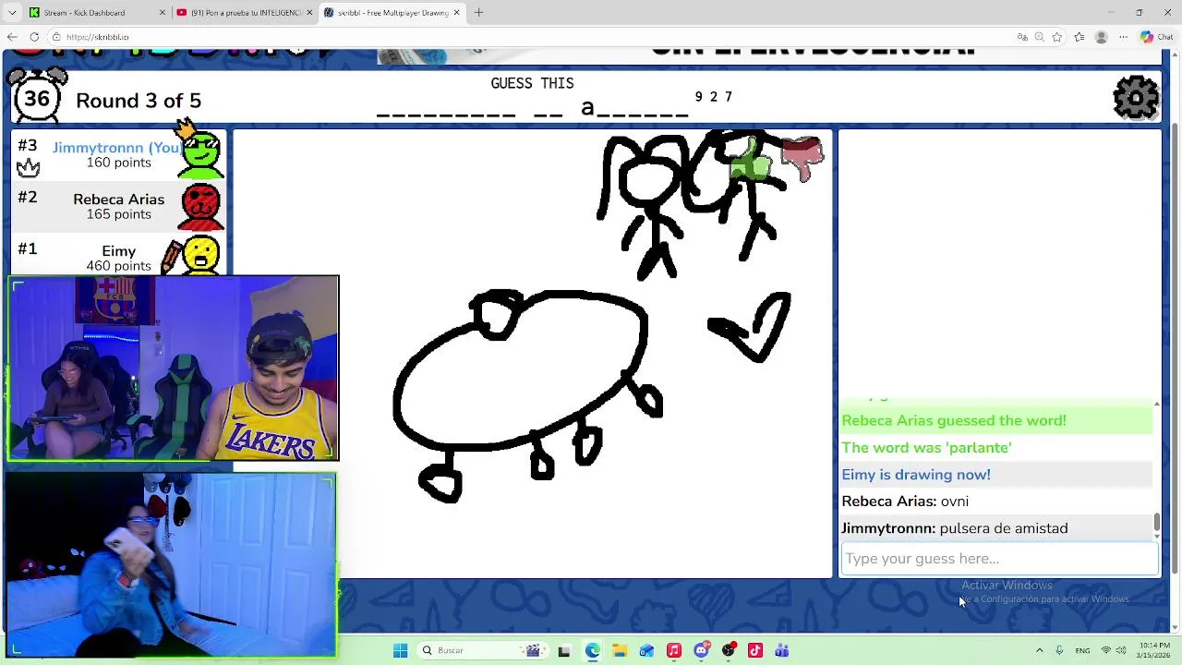Image resolution: width=1182 pixels, height=665 pixels.
Task: Open Task View on the taskbar
Action: (564, 650)
